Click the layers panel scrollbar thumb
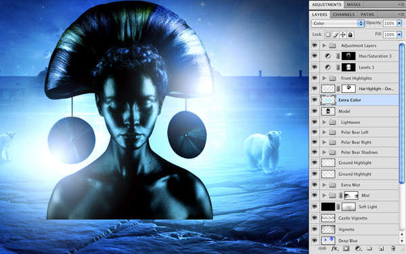Viewport: 406px width, 254px height. tap(401, 113)
